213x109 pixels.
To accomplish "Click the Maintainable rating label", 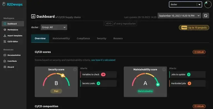I will (x=145, y=91).
